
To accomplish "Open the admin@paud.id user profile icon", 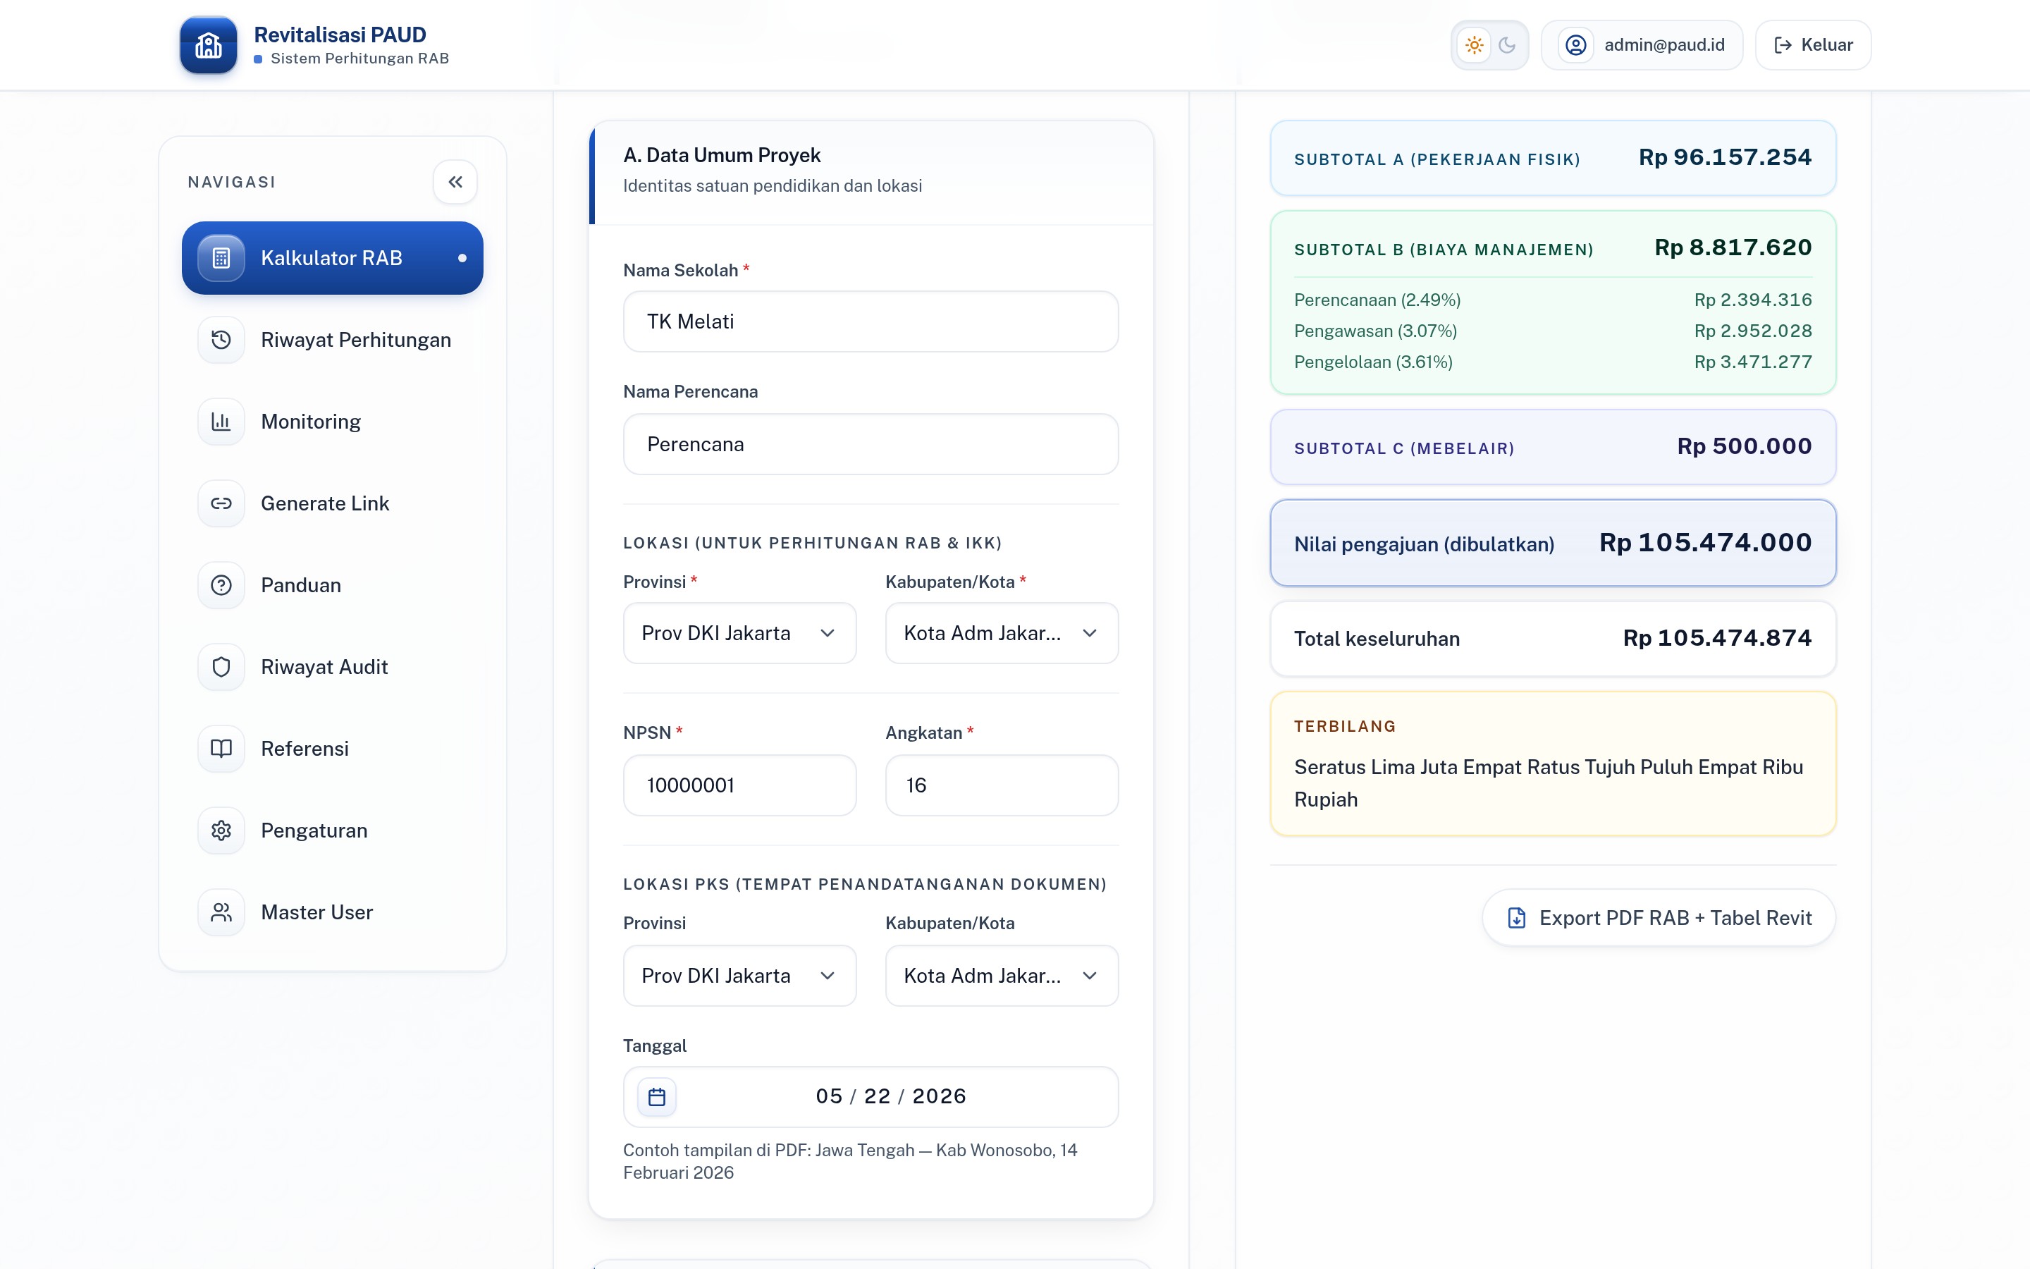I will (1576, 45).
